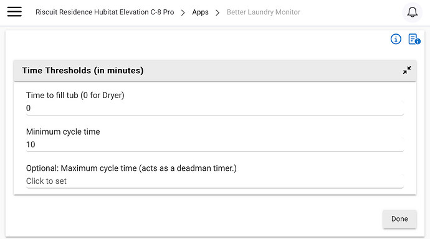Click the Minimum cycle time label
The height and width of the screenshot is (239, 430).
click(x=63, y=132)
